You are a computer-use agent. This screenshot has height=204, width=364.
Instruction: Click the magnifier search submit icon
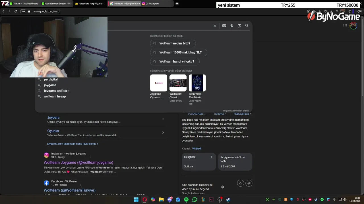(247, 26)
